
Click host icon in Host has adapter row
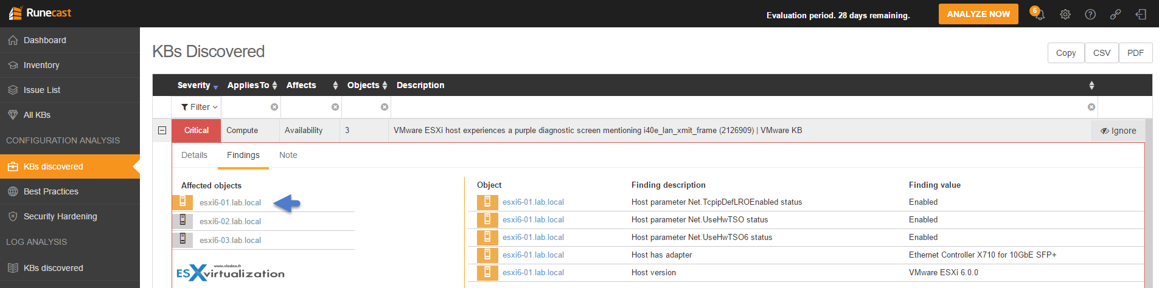[487, 255]
